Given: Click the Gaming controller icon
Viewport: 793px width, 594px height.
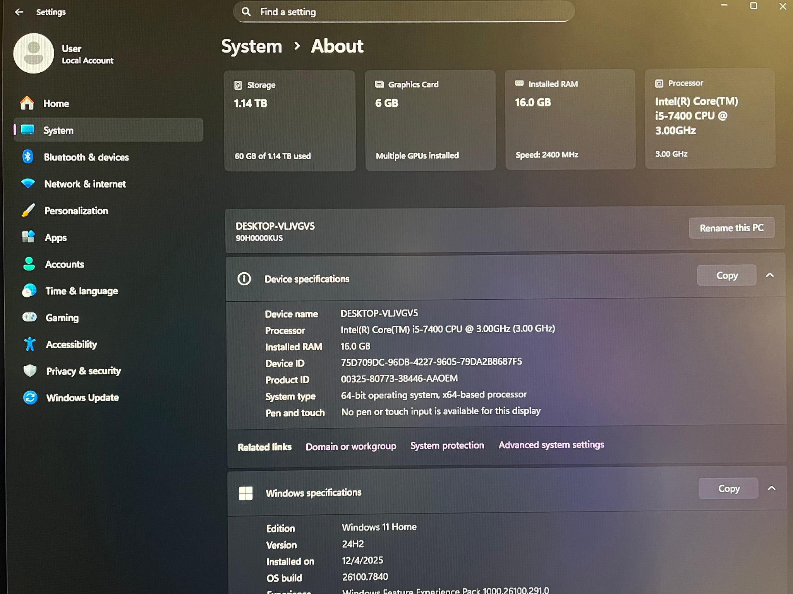Looking at the screenshot, I should [x=29, y=317].
